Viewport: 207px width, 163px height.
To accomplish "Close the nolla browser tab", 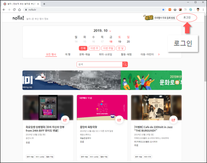I will coord(38,4).
